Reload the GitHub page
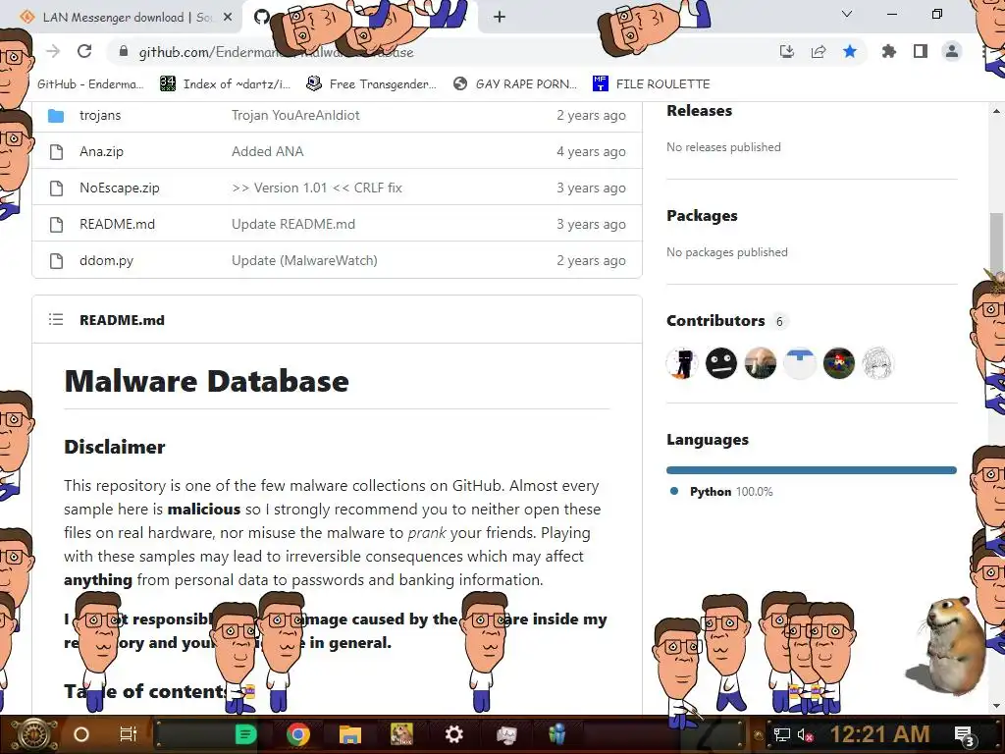Image resolution: width=1005 pixels, height=754 pixels. [x=84, y=51]
